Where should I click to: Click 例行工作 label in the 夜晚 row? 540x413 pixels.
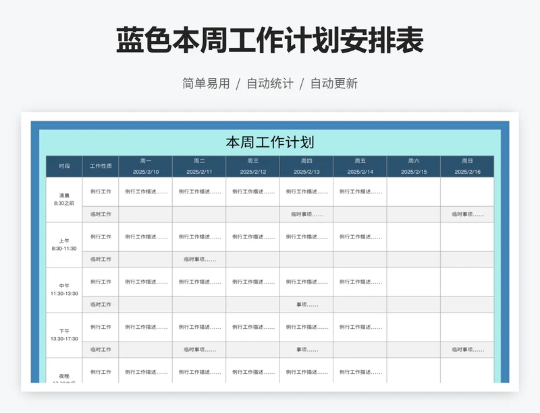coord(101,371)
